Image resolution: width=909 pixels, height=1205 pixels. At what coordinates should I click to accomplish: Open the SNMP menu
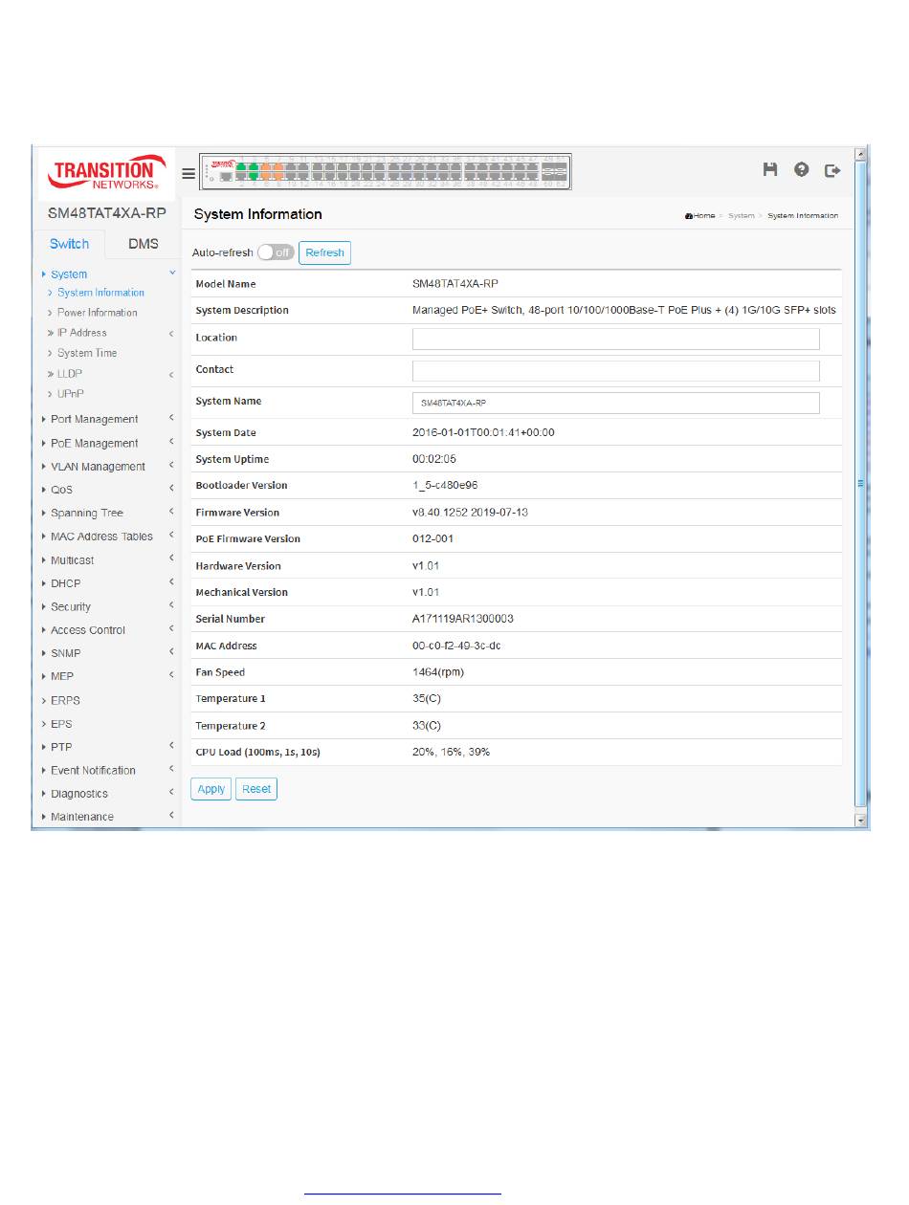pyautogui.click(x=65, y=653)
